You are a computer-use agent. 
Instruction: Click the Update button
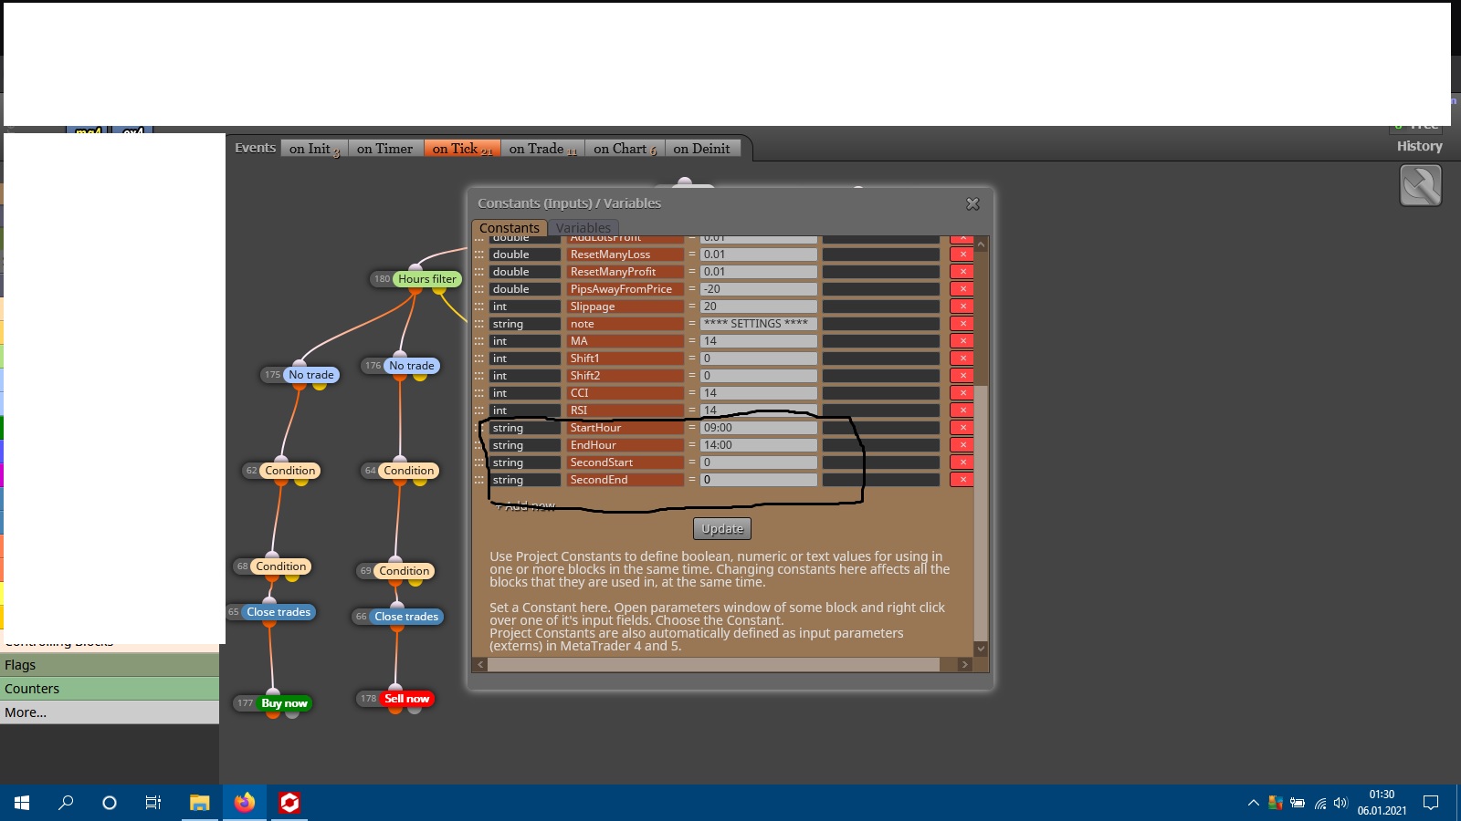722,529
